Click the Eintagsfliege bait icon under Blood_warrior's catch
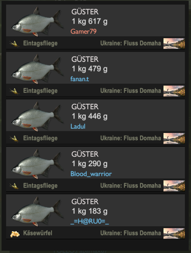This screenshot has height=253, width=191. pyautogui.click(x=15, y=186)
